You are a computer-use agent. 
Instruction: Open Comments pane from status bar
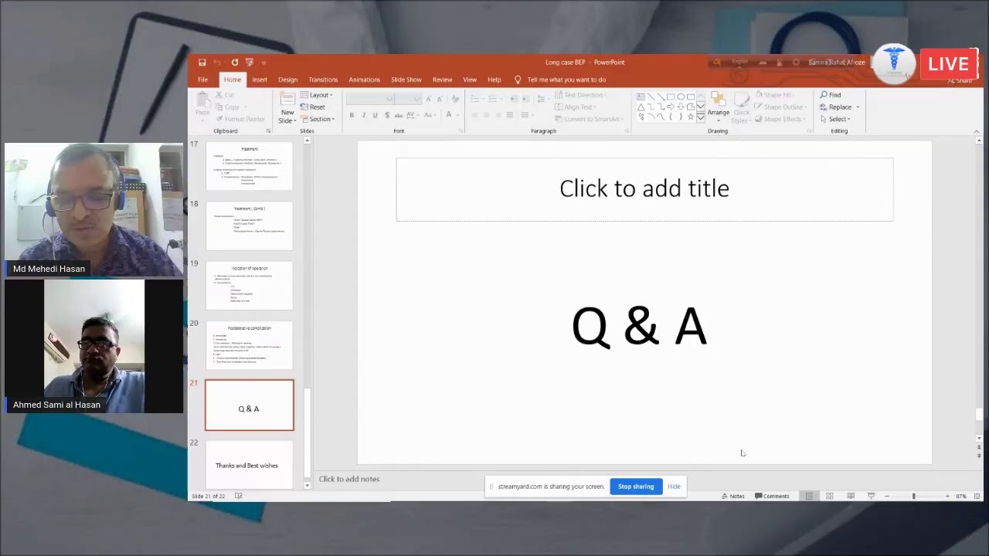click(x=773, y=497)
